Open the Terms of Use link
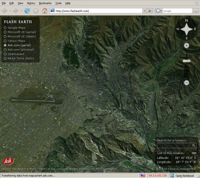The height and width of the screenshot is (178, 200). [48, 169]
